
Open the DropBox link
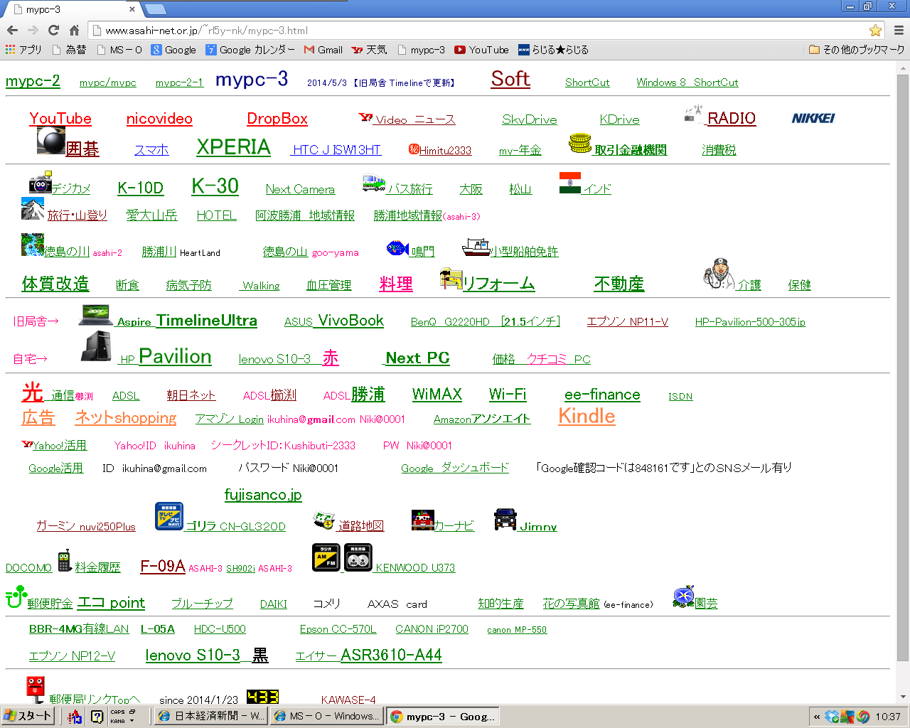(x=277, y=119)
